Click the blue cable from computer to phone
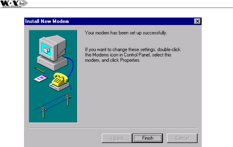 (71, 65)
